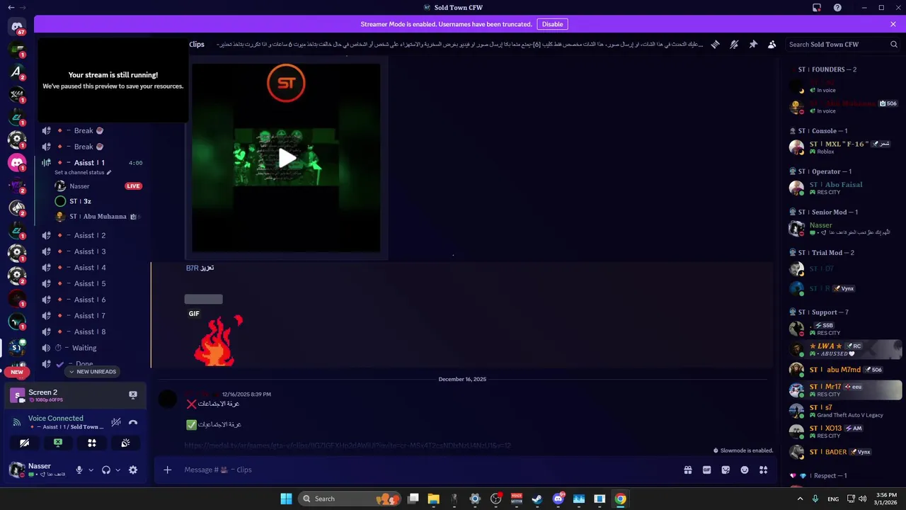Show hidden tray icons chevron
This screenshot has width=906, height=510.
pyautogui.click(x=801, y=499)
